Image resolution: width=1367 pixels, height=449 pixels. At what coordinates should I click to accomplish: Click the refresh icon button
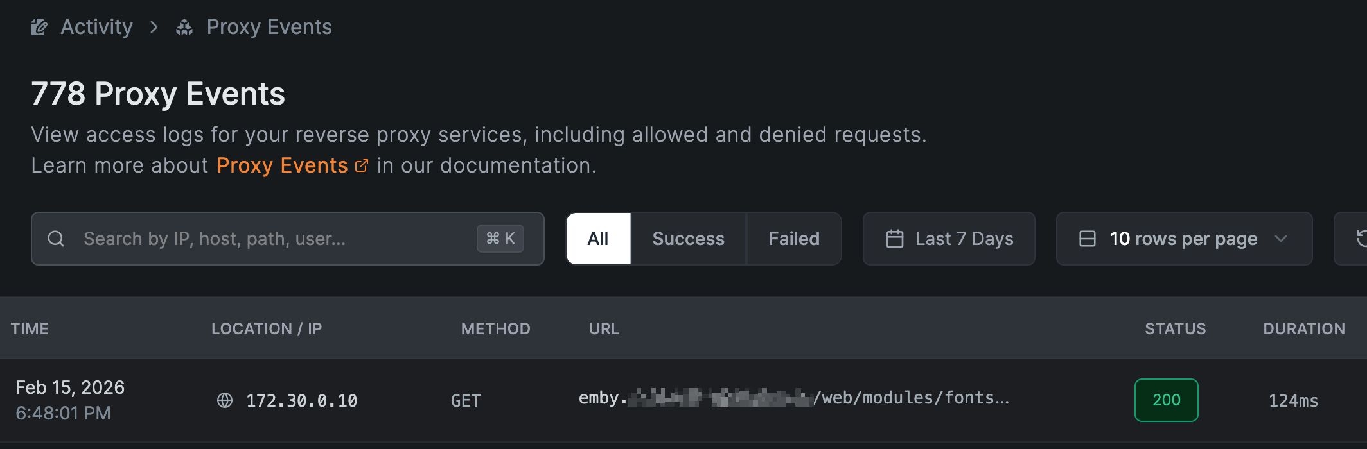[1359, 239]
